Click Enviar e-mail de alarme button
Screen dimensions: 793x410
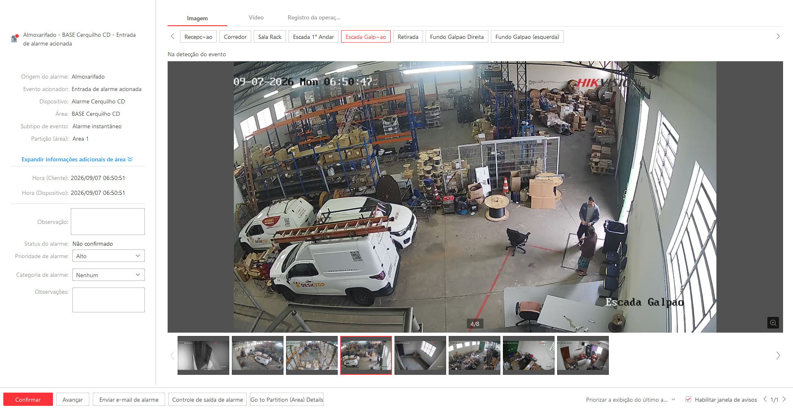[129, 399]
